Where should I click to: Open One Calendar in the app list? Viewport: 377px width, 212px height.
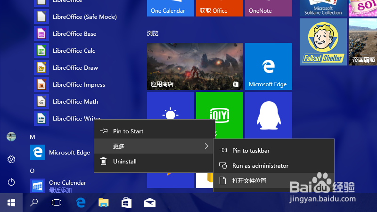[58, 186]
